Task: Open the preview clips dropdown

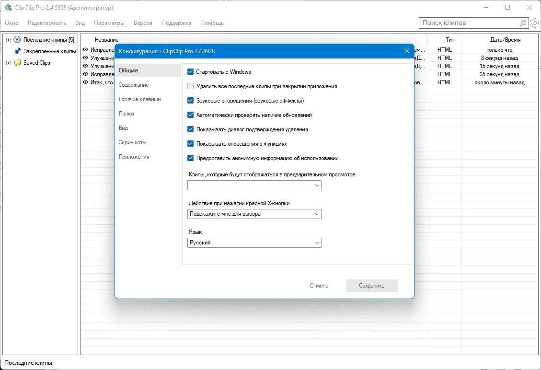Action: point(254,185)
